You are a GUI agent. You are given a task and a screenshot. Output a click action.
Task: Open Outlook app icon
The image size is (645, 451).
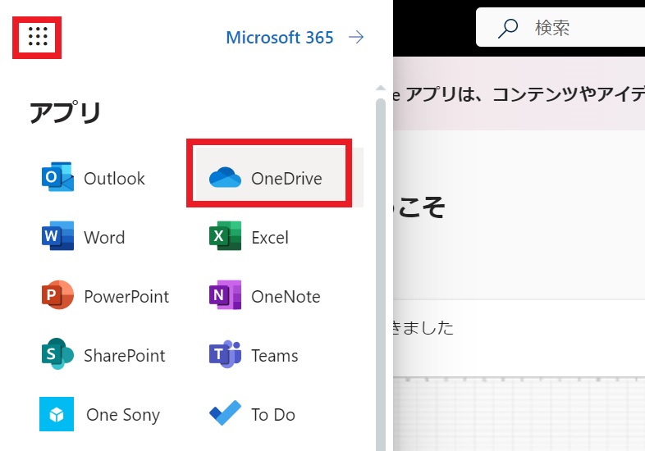point(57,177)
